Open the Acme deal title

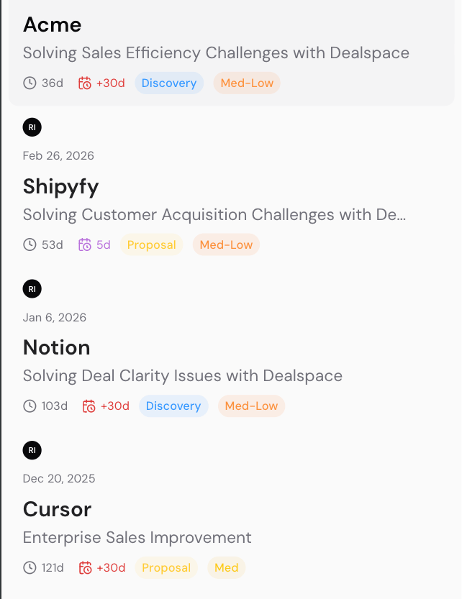click(x=52, y=24)
